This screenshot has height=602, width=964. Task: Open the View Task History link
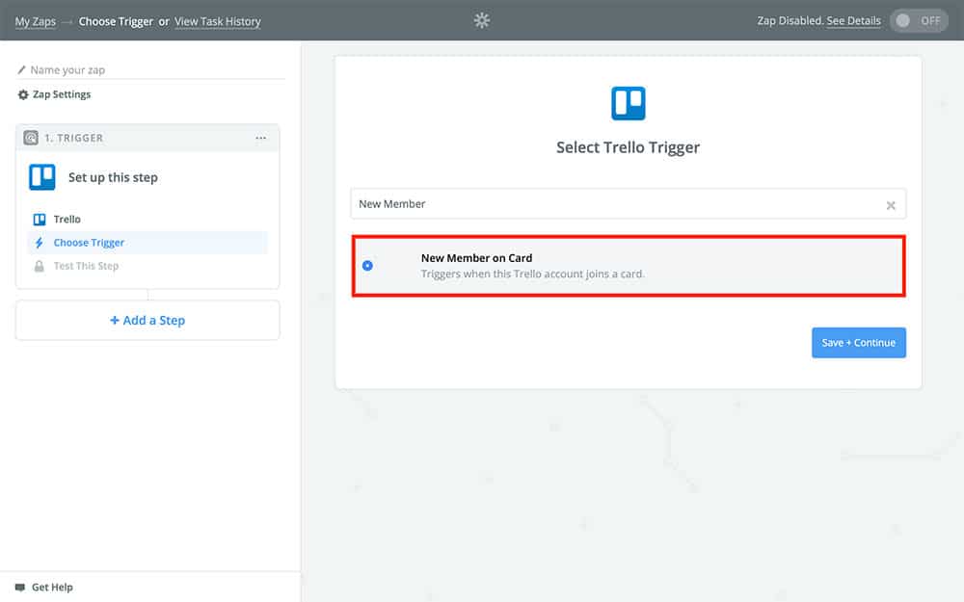click(217, 21)
